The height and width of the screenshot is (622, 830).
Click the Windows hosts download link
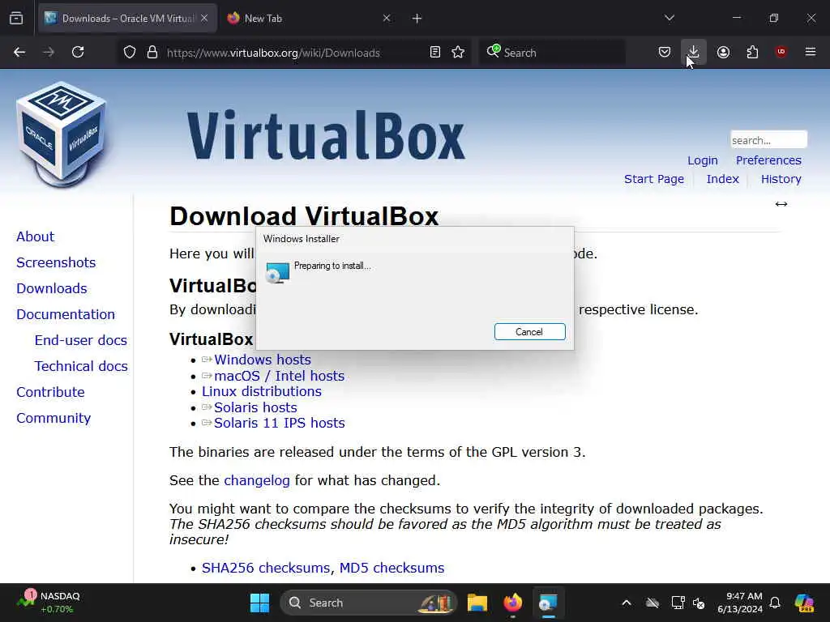tap(262, 360)
